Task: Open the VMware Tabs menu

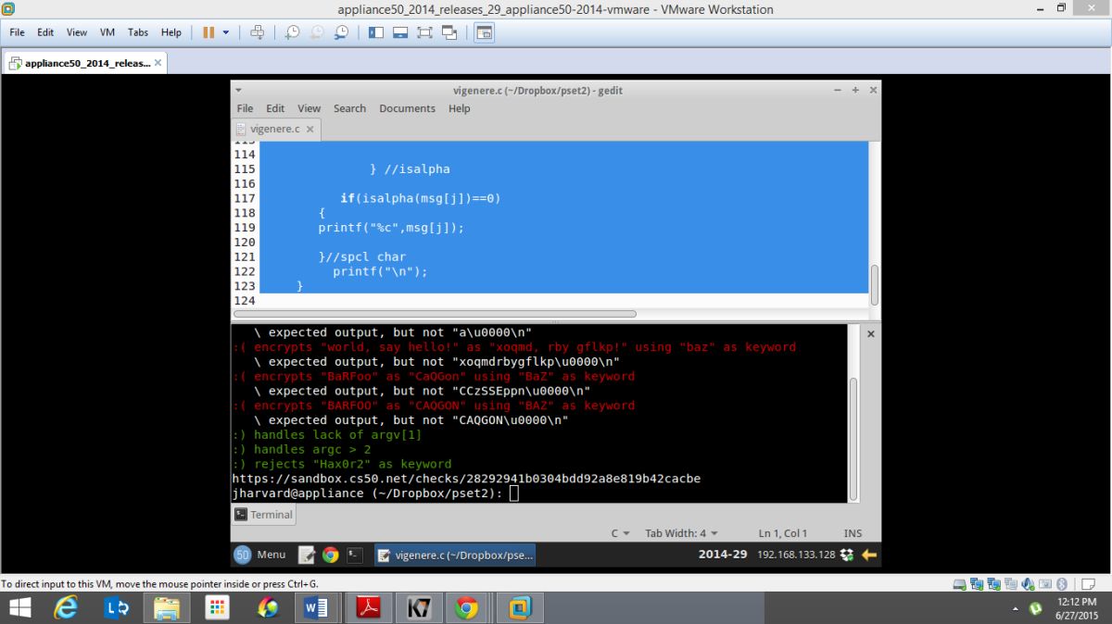Action: (138, 31)
